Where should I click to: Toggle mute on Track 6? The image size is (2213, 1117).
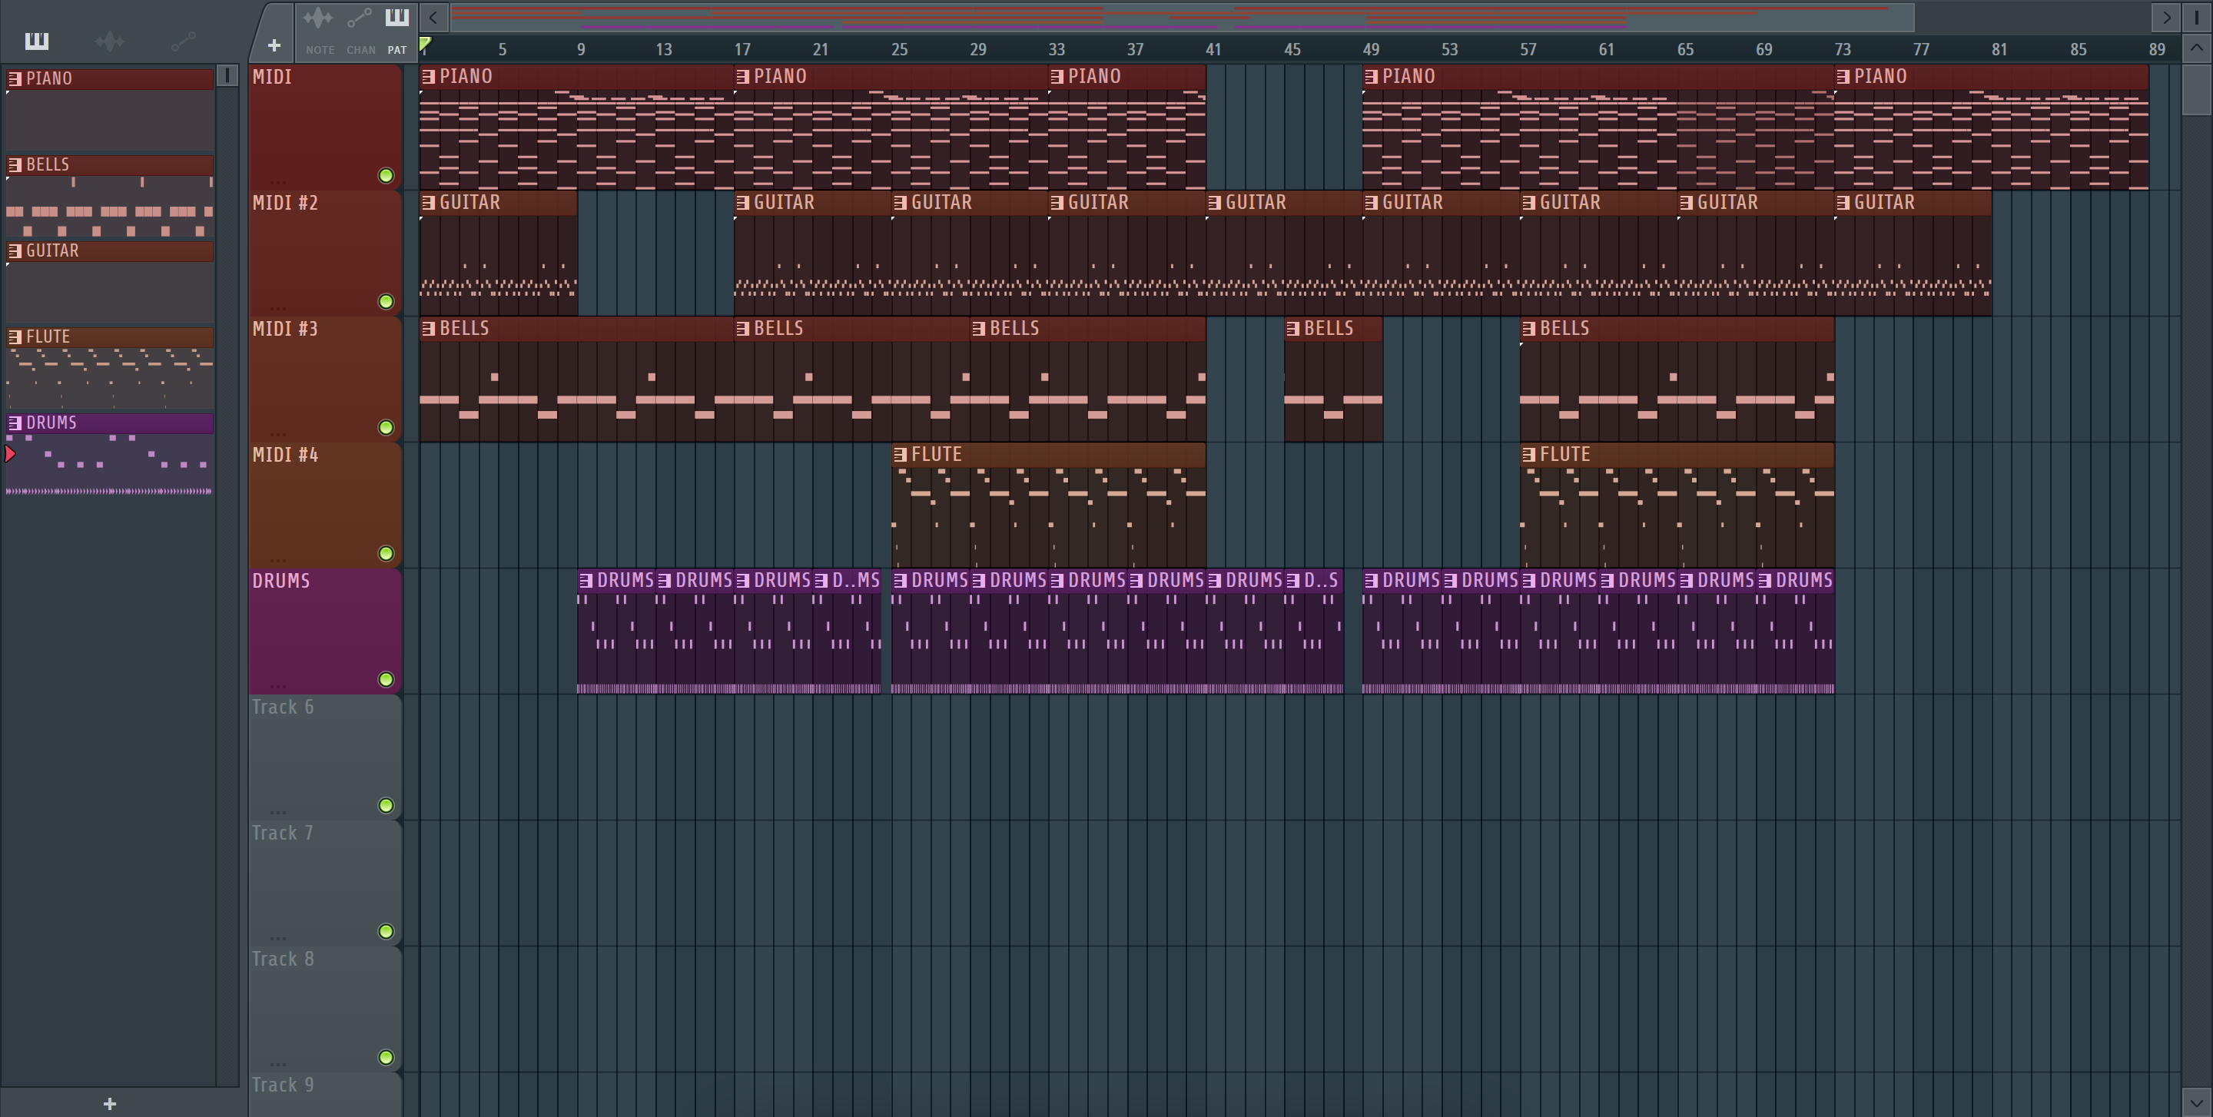386,805
